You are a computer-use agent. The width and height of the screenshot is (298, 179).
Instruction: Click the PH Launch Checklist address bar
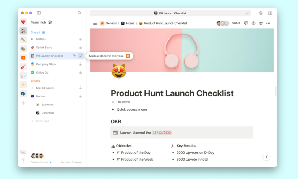[170, 13]
